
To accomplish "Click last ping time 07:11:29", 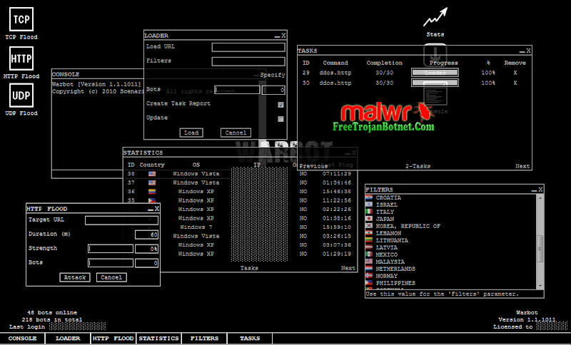I will point(337,174).
